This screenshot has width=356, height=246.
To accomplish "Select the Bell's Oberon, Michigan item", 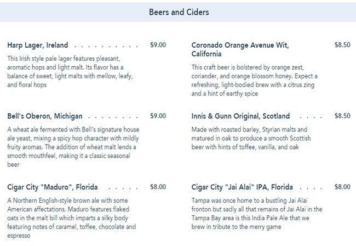I will click(45, 116).
